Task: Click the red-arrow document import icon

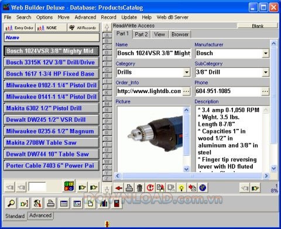Action: (x=192, y=188)
